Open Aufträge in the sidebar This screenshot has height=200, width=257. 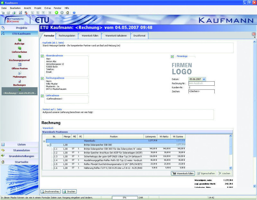(20, 42)
